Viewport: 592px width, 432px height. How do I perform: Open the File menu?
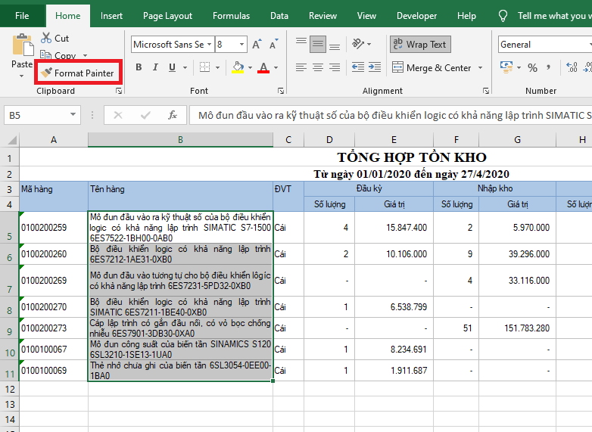(22, 15)
